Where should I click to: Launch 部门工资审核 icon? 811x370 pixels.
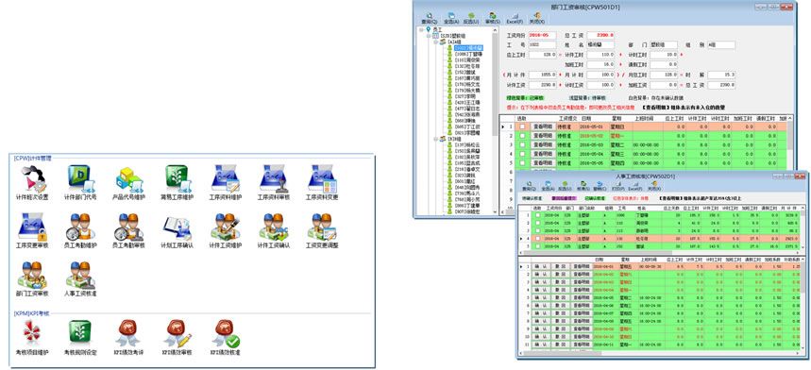coord(31,279)
